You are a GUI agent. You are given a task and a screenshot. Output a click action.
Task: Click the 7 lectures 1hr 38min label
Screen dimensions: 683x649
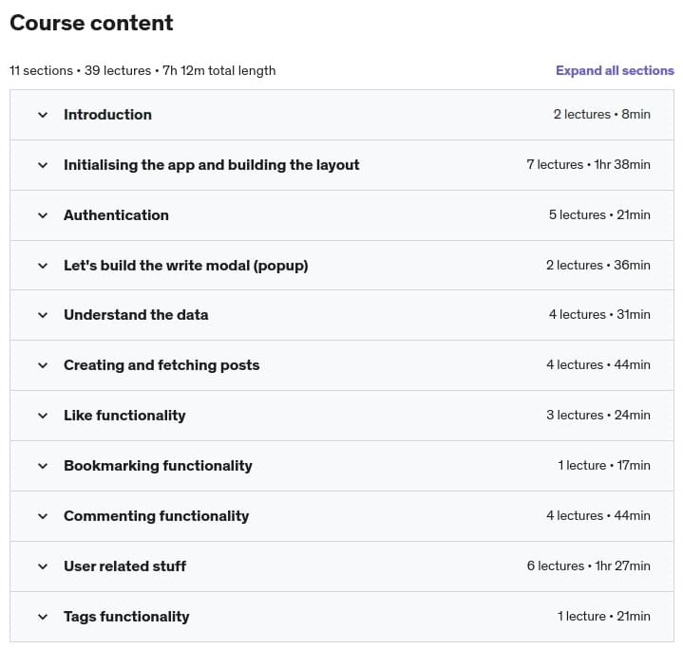coord(588,164)
